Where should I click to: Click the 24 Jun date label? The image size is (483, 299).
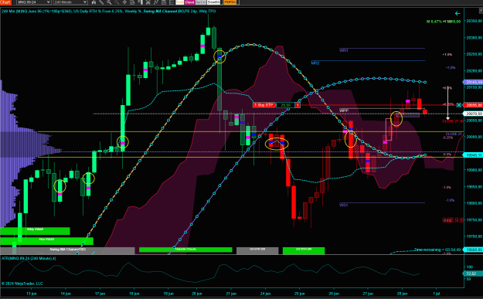265,294
